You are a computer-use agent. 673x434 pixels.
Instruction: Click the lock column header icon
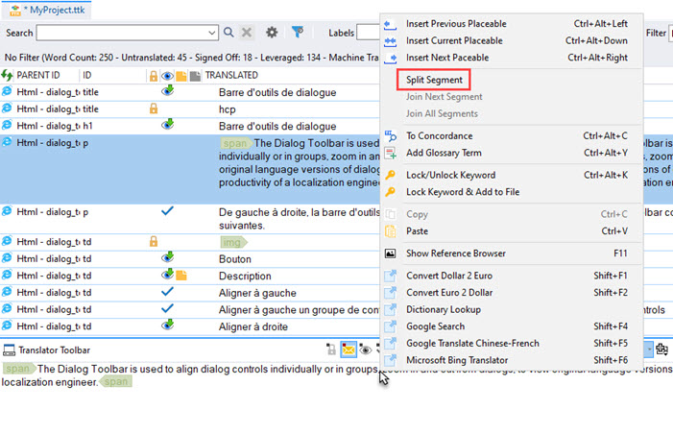click(x=153, y=75)
